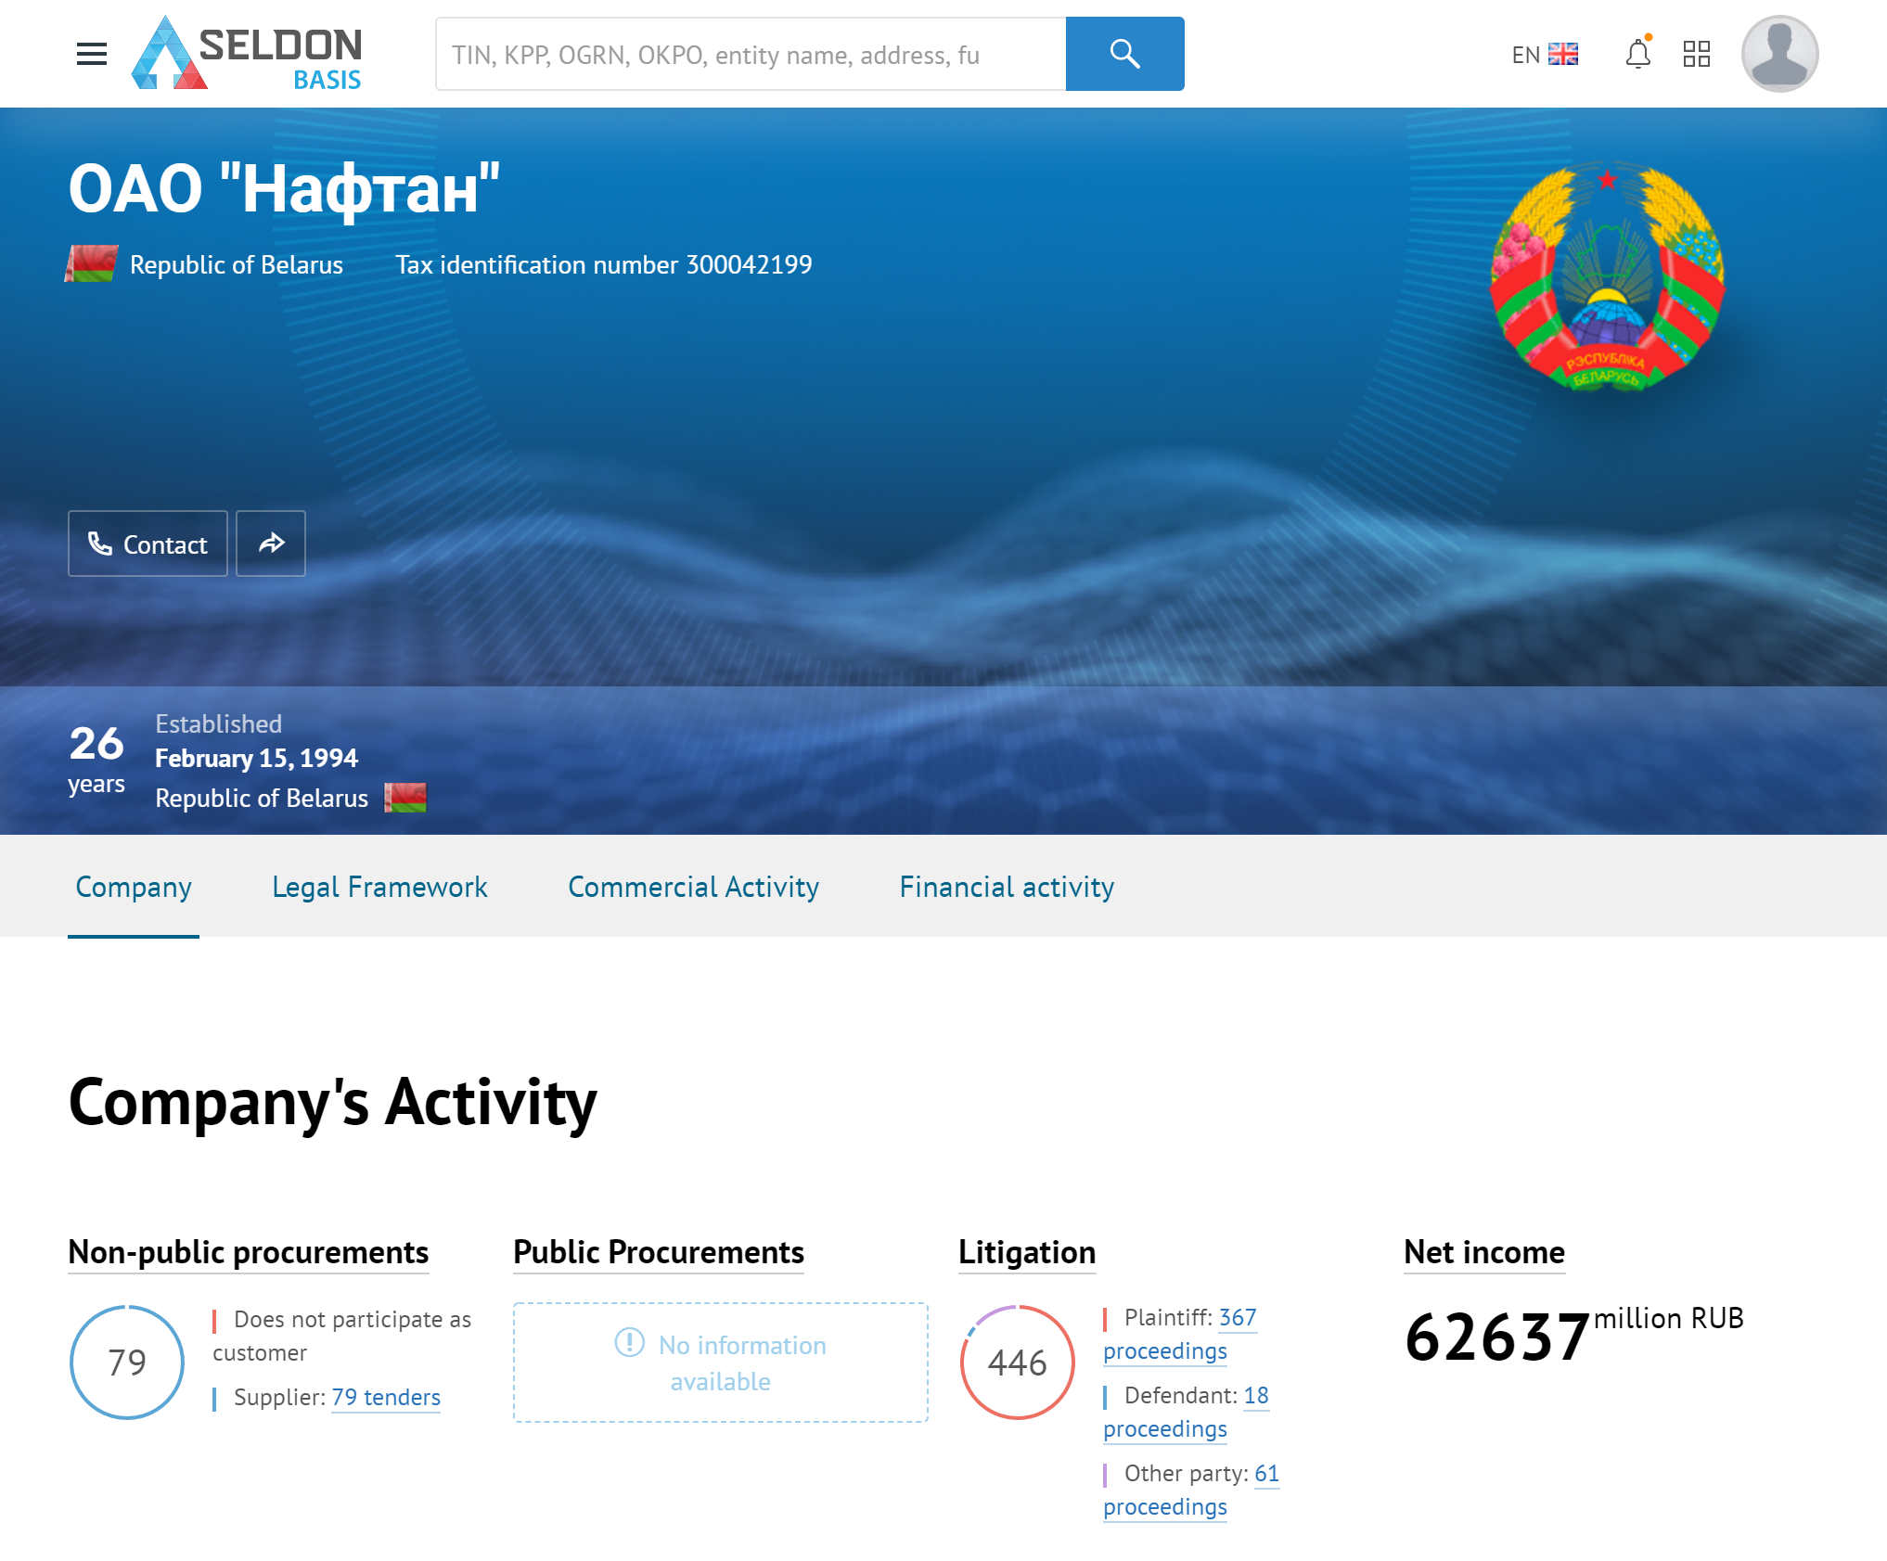Open the user profile avatar
The image size is (1887, 1561).
coord(1779,54)
